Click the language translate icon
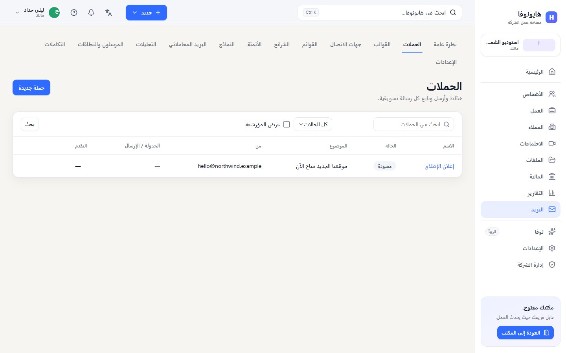Viewport: 566px width, 353px height. (x=108, y=13)
